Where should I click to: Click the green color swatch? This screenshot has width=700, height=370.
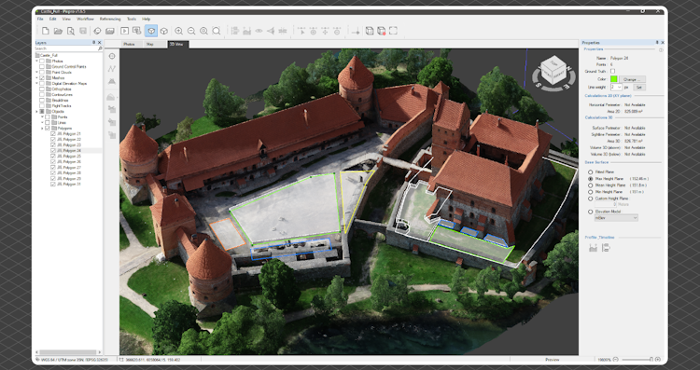[x=614, y=79]
